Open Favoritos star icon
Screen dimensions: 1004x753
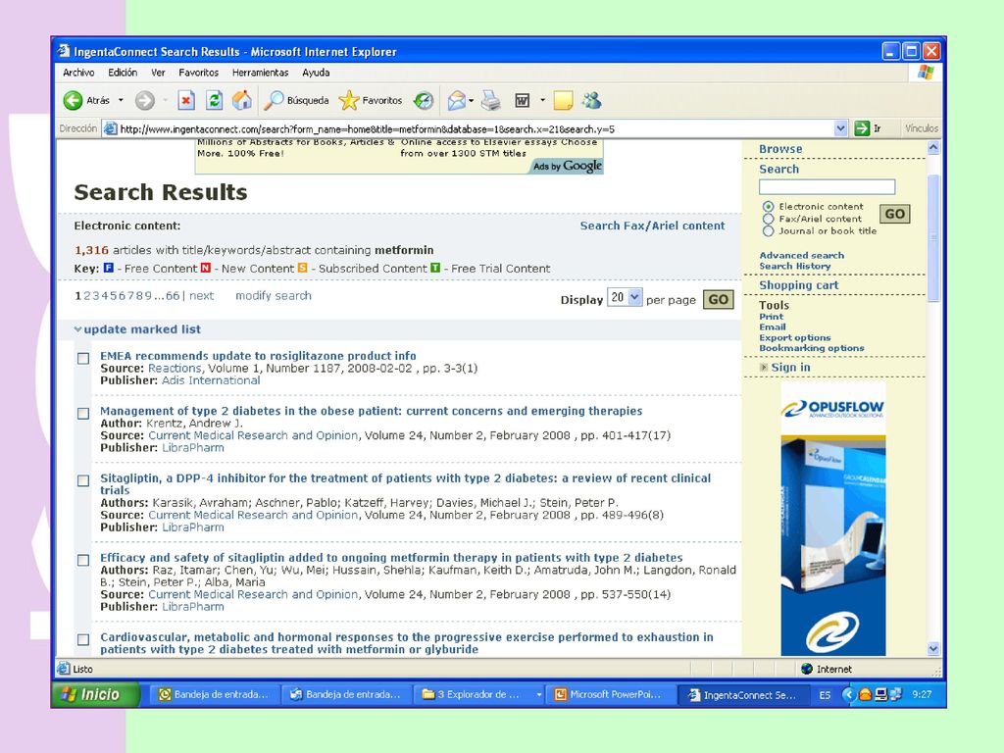click(x=348, y=100)
